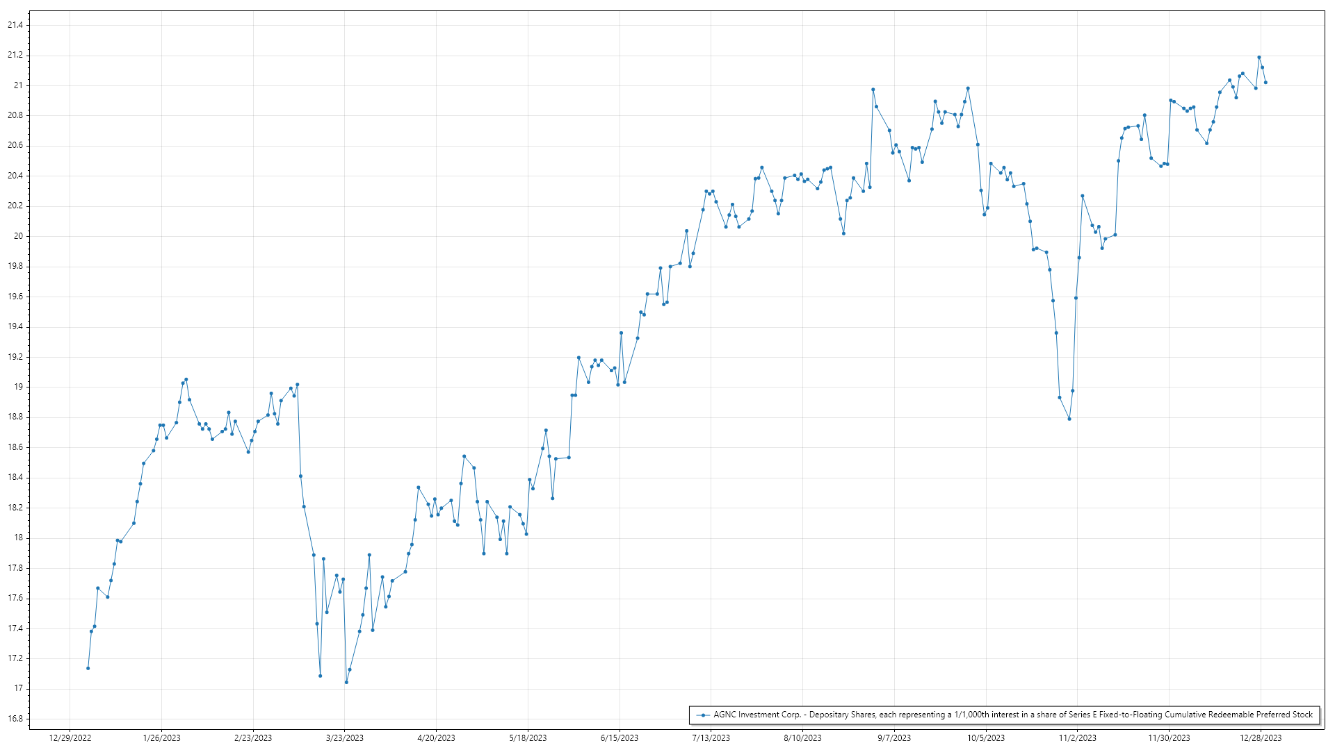Click the last data point of the series
This screenshot has height=750, width=1335.
point(1265,83)
